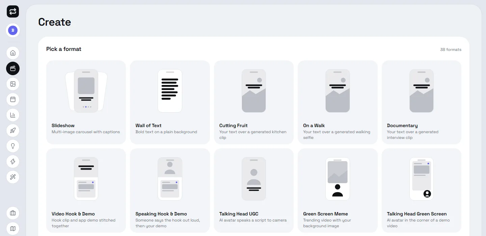Open the calendar icon in the sidebar
Viewport: 486px width, 236px height.
click(x=13, y=99)
